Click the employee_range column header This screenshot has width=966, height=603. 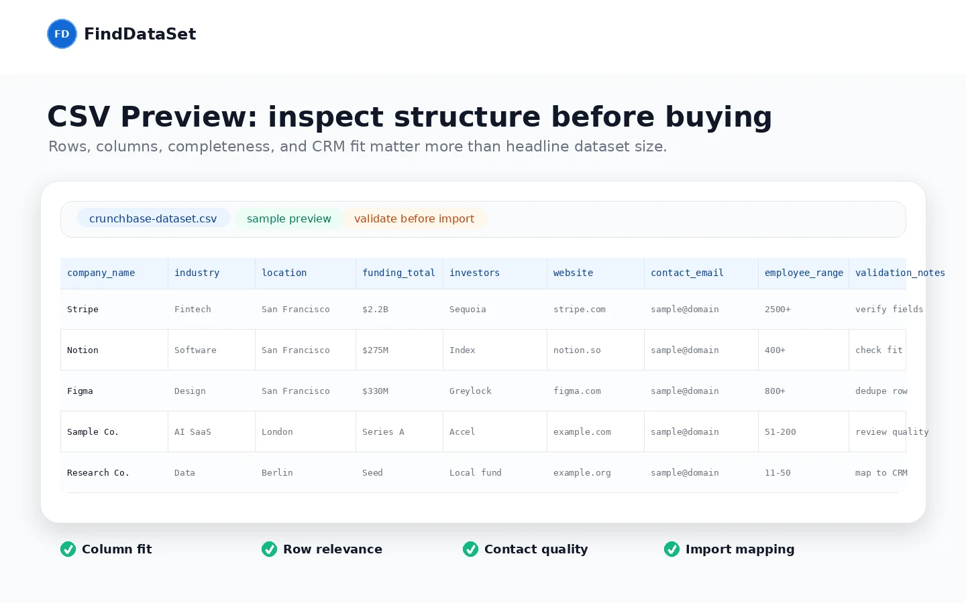coord(803,273)
